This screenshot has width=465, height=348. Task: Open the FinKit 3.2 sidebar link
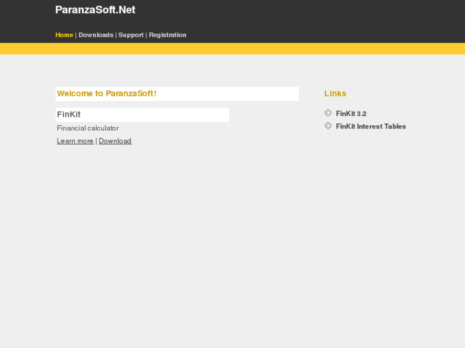coord(351,114)
